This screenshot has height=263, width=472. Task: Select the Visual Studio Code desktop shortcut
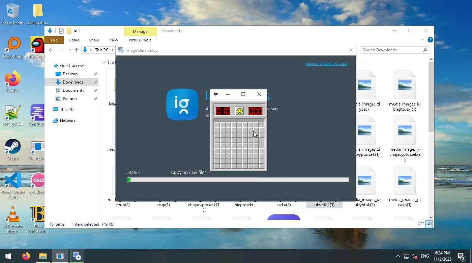pyautogui.click(x=13, y=186)
